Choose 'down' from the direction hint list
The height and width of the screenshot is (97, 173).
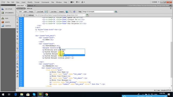pyautogui.click(x=64, y=50)
